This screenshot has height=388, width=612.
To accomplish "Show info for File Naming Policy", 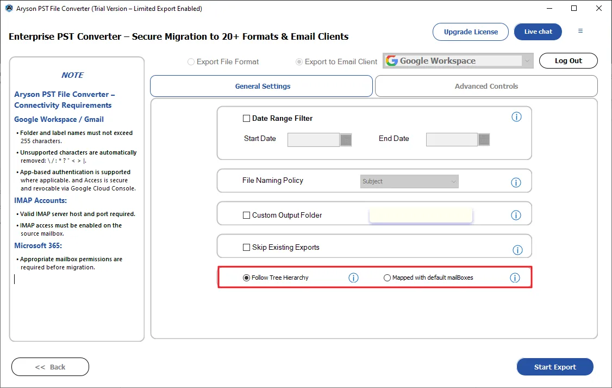I will tap(516, 182).
